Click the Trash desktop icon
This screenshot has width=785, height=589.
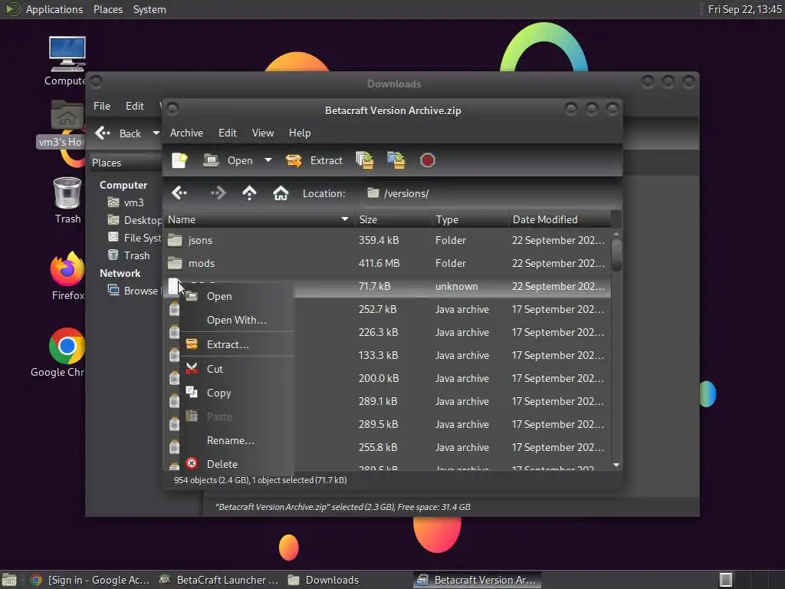67,200
